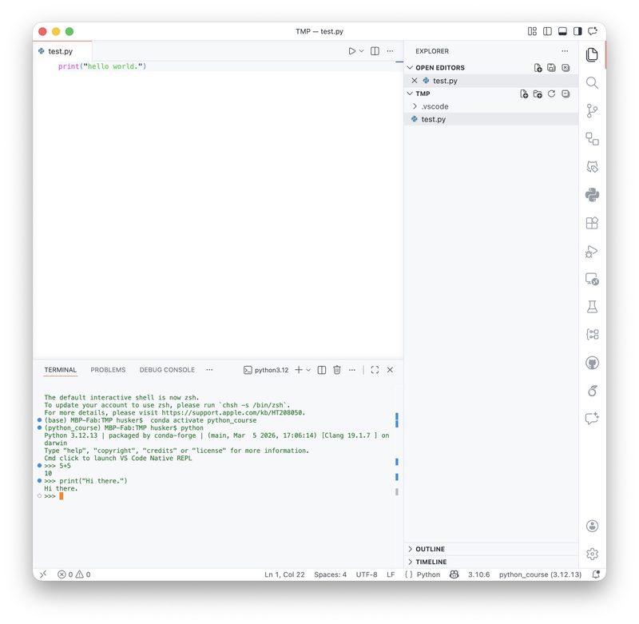Select interpreter python_course (3.12.13)

point(540,574)
